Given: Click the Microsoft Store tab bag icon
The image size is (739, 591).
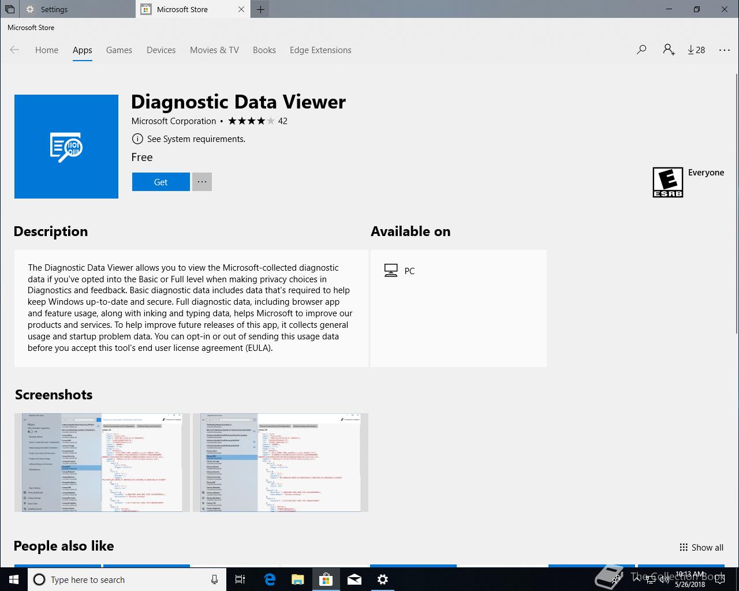Looking at the screenshot, I should click(146, 9).
